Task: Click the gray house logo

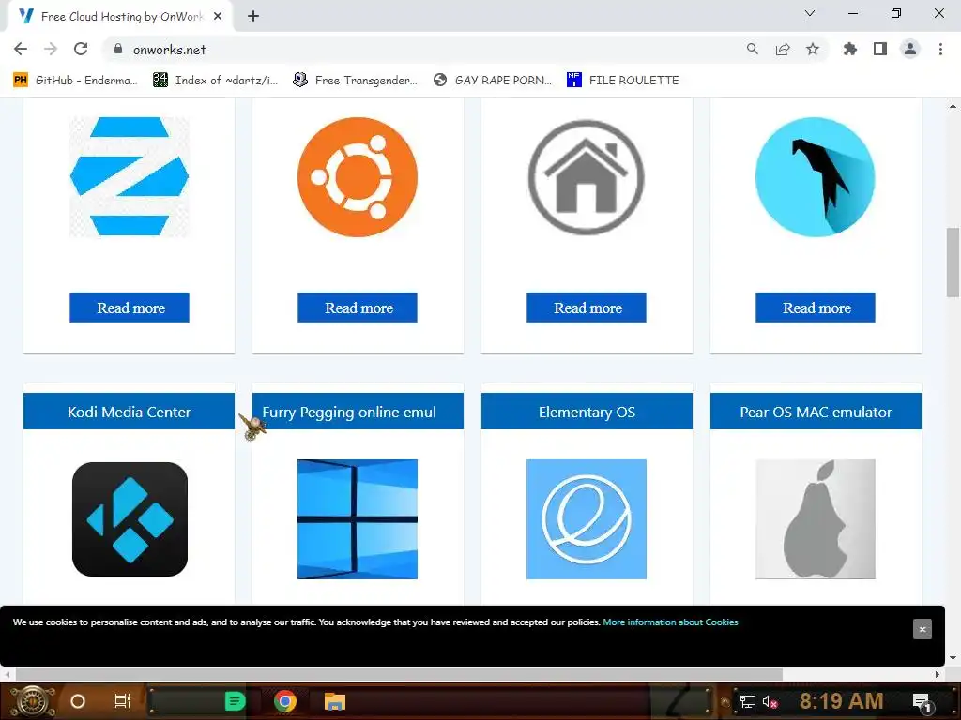Action: [x=587, y=176]
